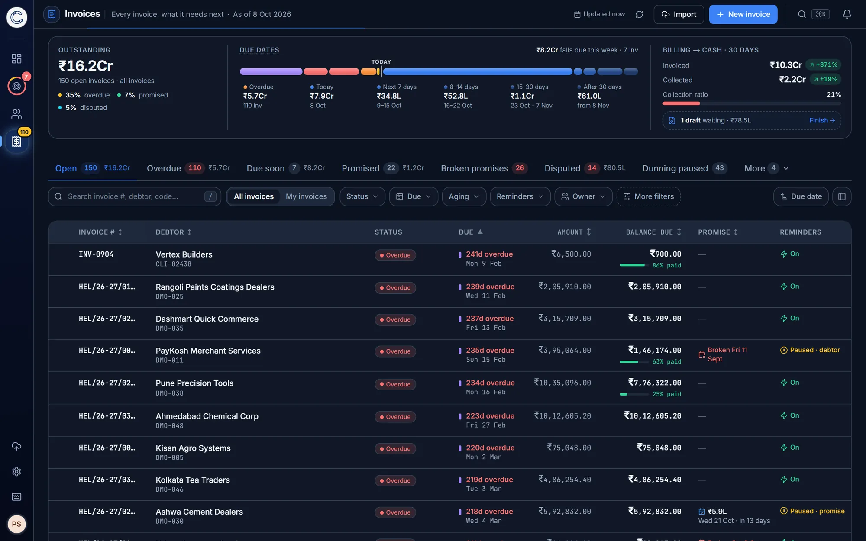Click the PS user avatar
Screen dimensions: 866x541
pyautogui.click(x=16, y=524)
